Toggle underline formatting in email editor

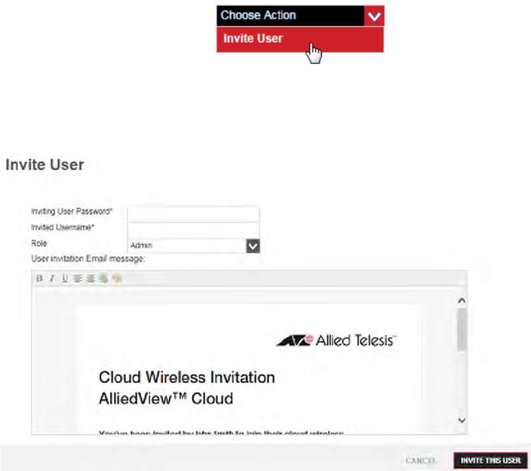65,278
